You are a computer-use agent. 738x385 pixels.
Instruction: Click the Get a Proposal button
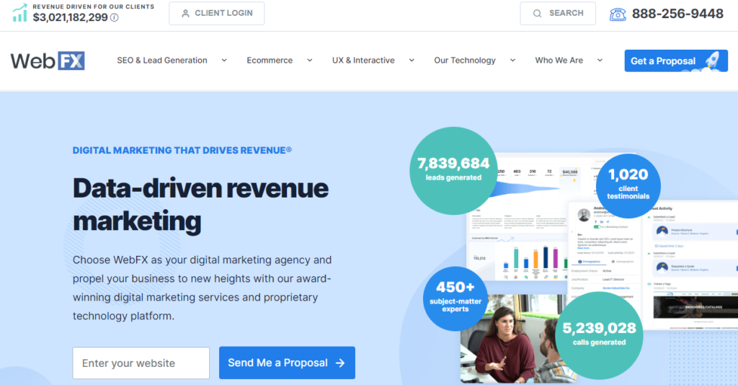pyautogui.click(x=676, y=61)
